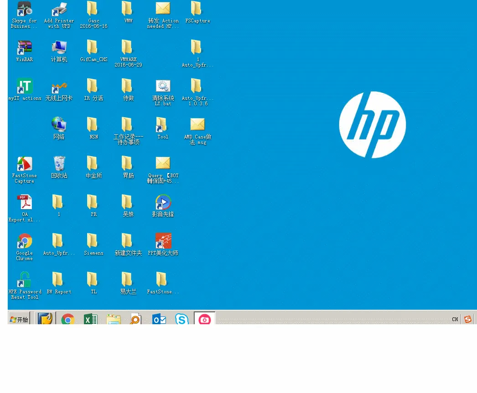Image resolution: width=477 pixels, height=393 pixels.
Task: Open the Tool folder shortcut
Action: (x=163, y=128)
